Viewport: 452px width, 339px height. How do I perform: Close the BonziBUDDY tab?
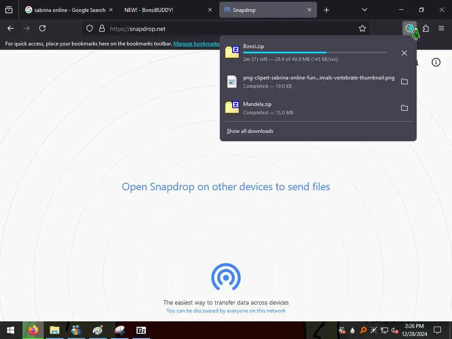tap(210, 10)
